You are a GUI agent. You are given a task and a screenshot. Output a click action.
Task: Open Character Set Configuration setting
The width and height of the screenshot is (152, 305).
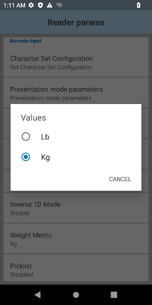click(76, 62)
